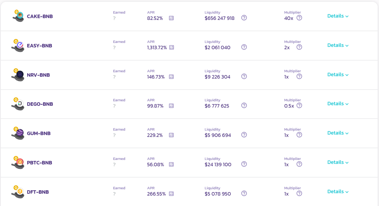The height and width of the screenshot is (206, 379).
Task: Open APR calculator for DEGO-BNB
Action: pyautogui.click(x=171, y=106)
